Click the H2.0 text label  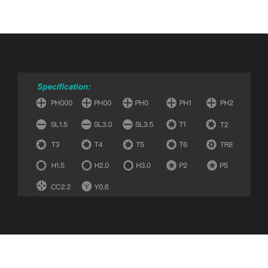102,165
